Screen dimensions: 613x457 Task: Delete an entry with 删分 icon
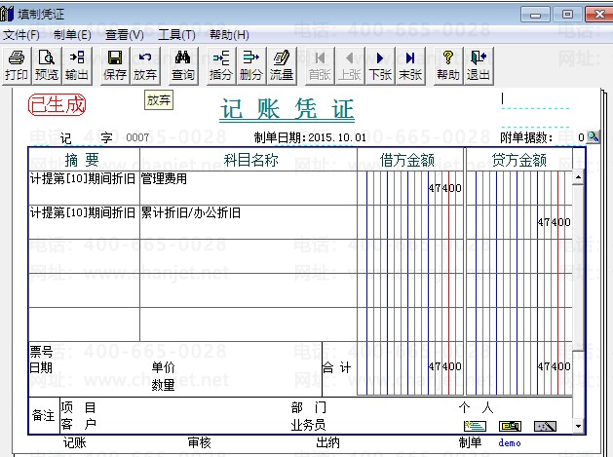[251, 65]
